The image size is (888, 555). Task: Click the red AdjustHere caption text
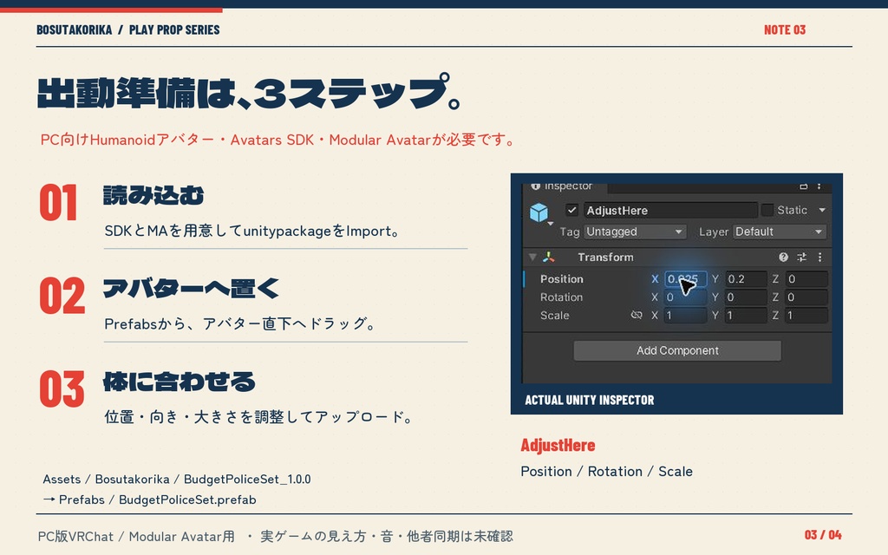[558, 446]
